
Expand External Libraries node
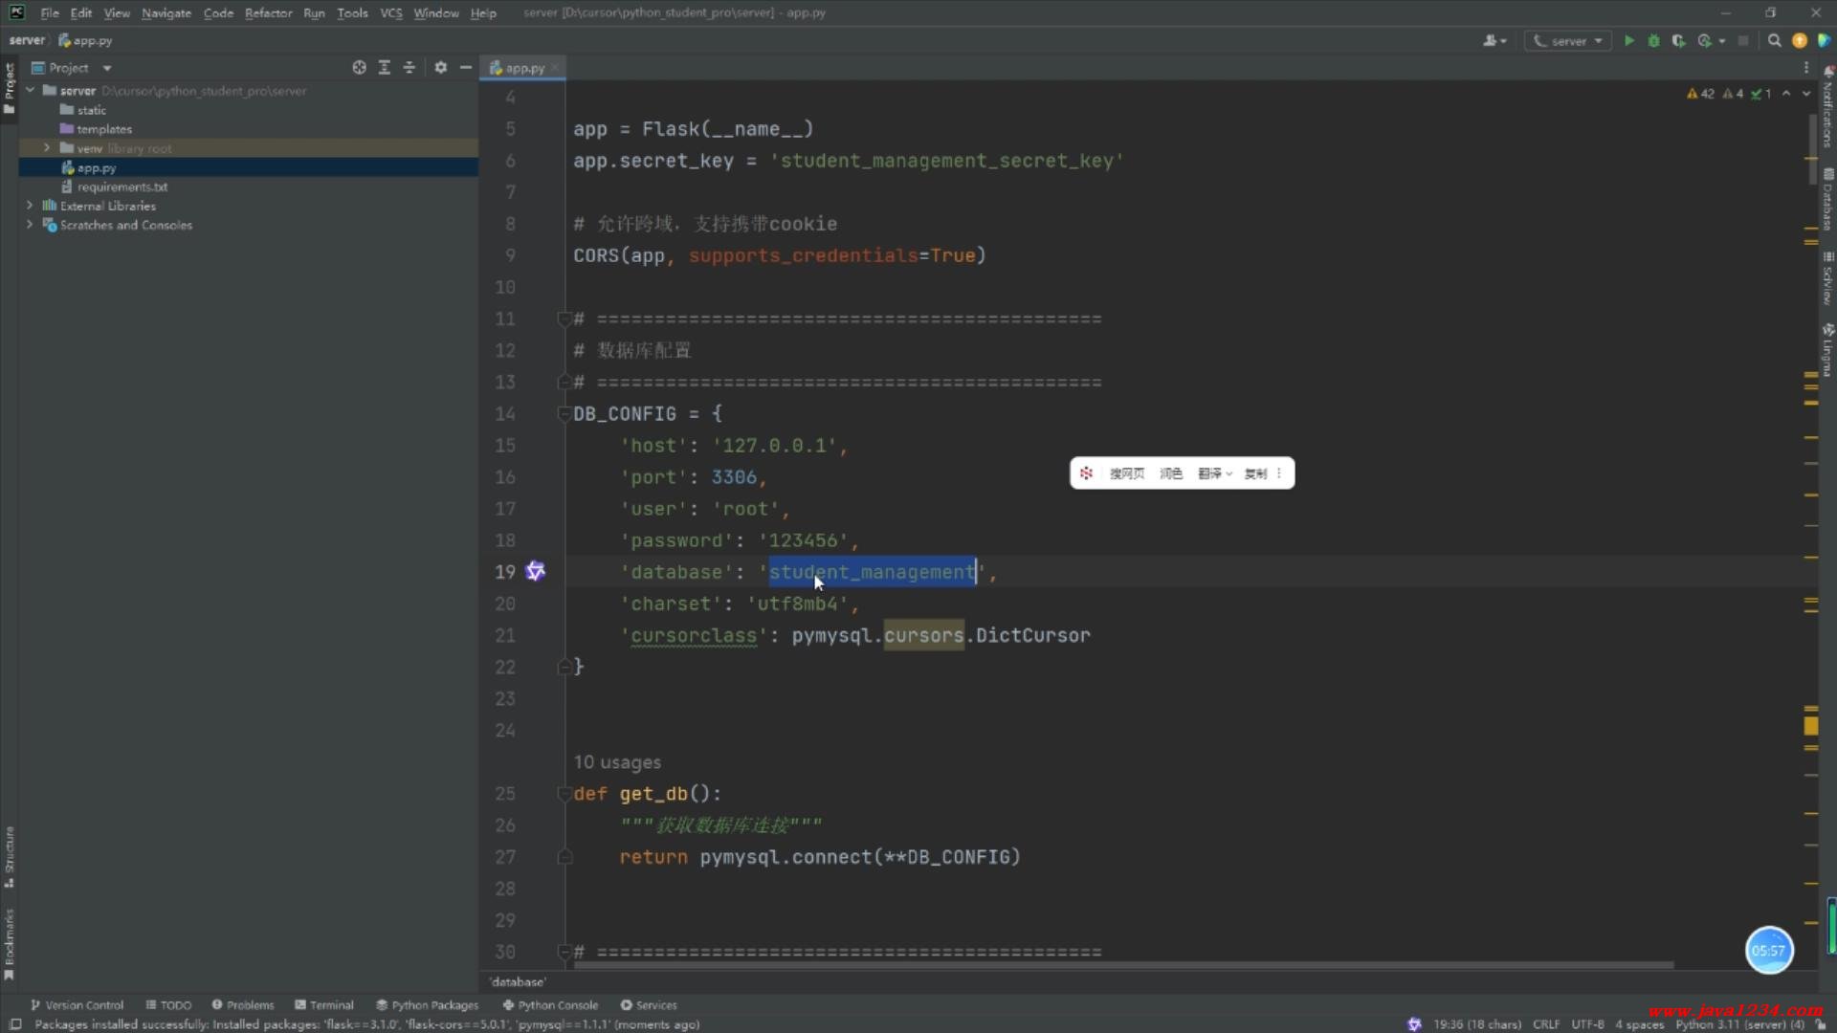30,206
